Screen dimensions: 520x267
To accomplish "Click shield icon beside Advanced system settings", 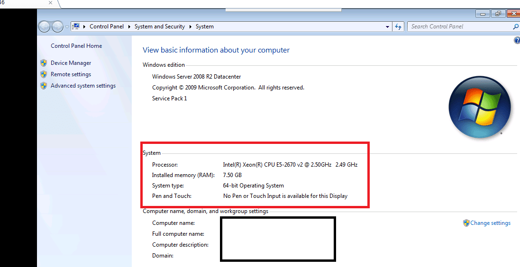I will point(44,86).
